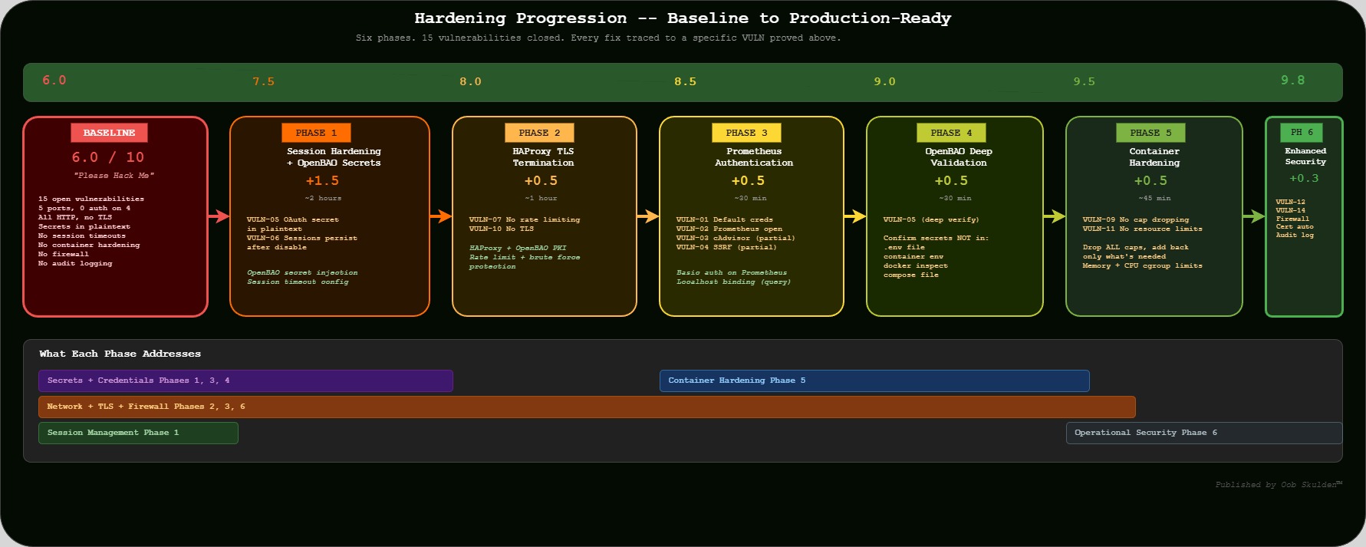Click the HAProxy TLS Termination heading

point(543,157)
